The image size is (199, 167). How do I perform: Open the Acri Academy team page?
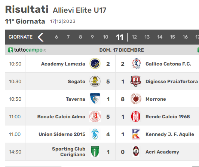coord(162,152)
